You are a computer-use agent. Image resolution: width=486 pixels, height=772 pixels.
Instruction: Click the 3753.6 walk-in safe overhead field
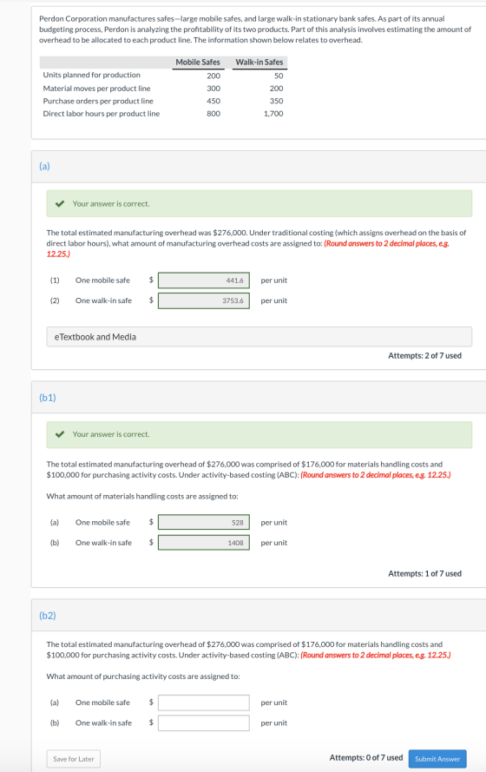pos(204,300)
